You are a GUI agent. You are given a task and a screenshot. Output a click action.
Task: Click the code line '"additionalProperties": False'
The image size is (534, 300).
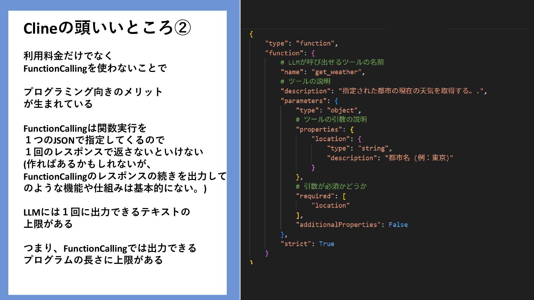coord(352,225)
